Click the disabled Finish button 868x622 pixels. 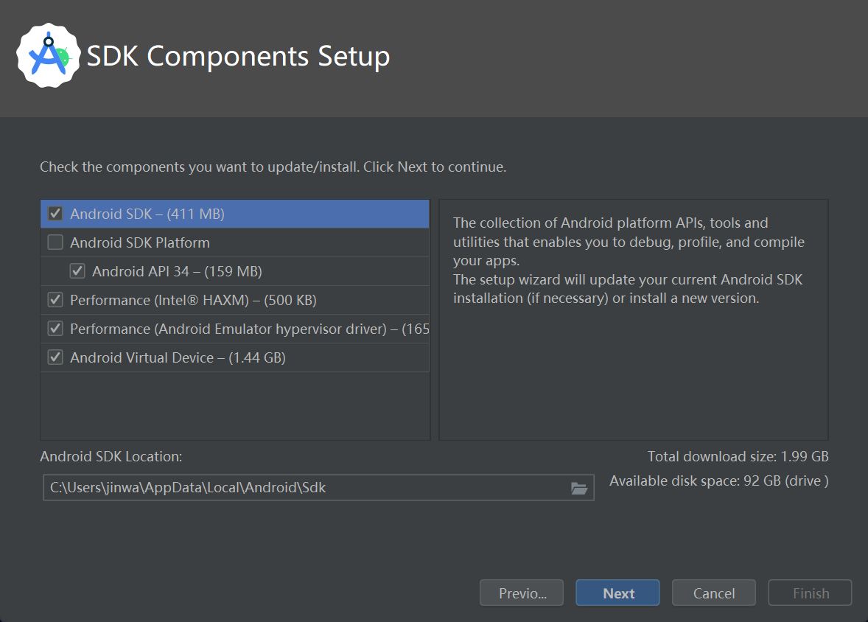click(810, 593)
